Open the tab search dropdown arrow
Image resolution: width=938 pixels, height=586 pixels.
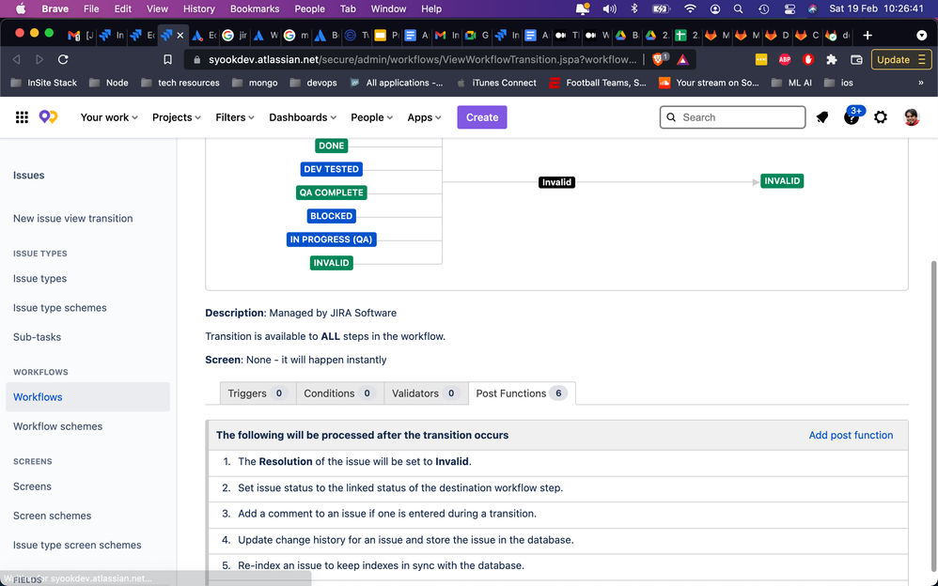922,36
